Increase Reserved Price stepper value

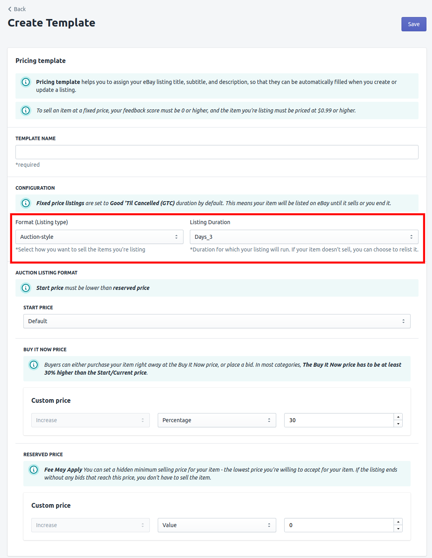398,522
